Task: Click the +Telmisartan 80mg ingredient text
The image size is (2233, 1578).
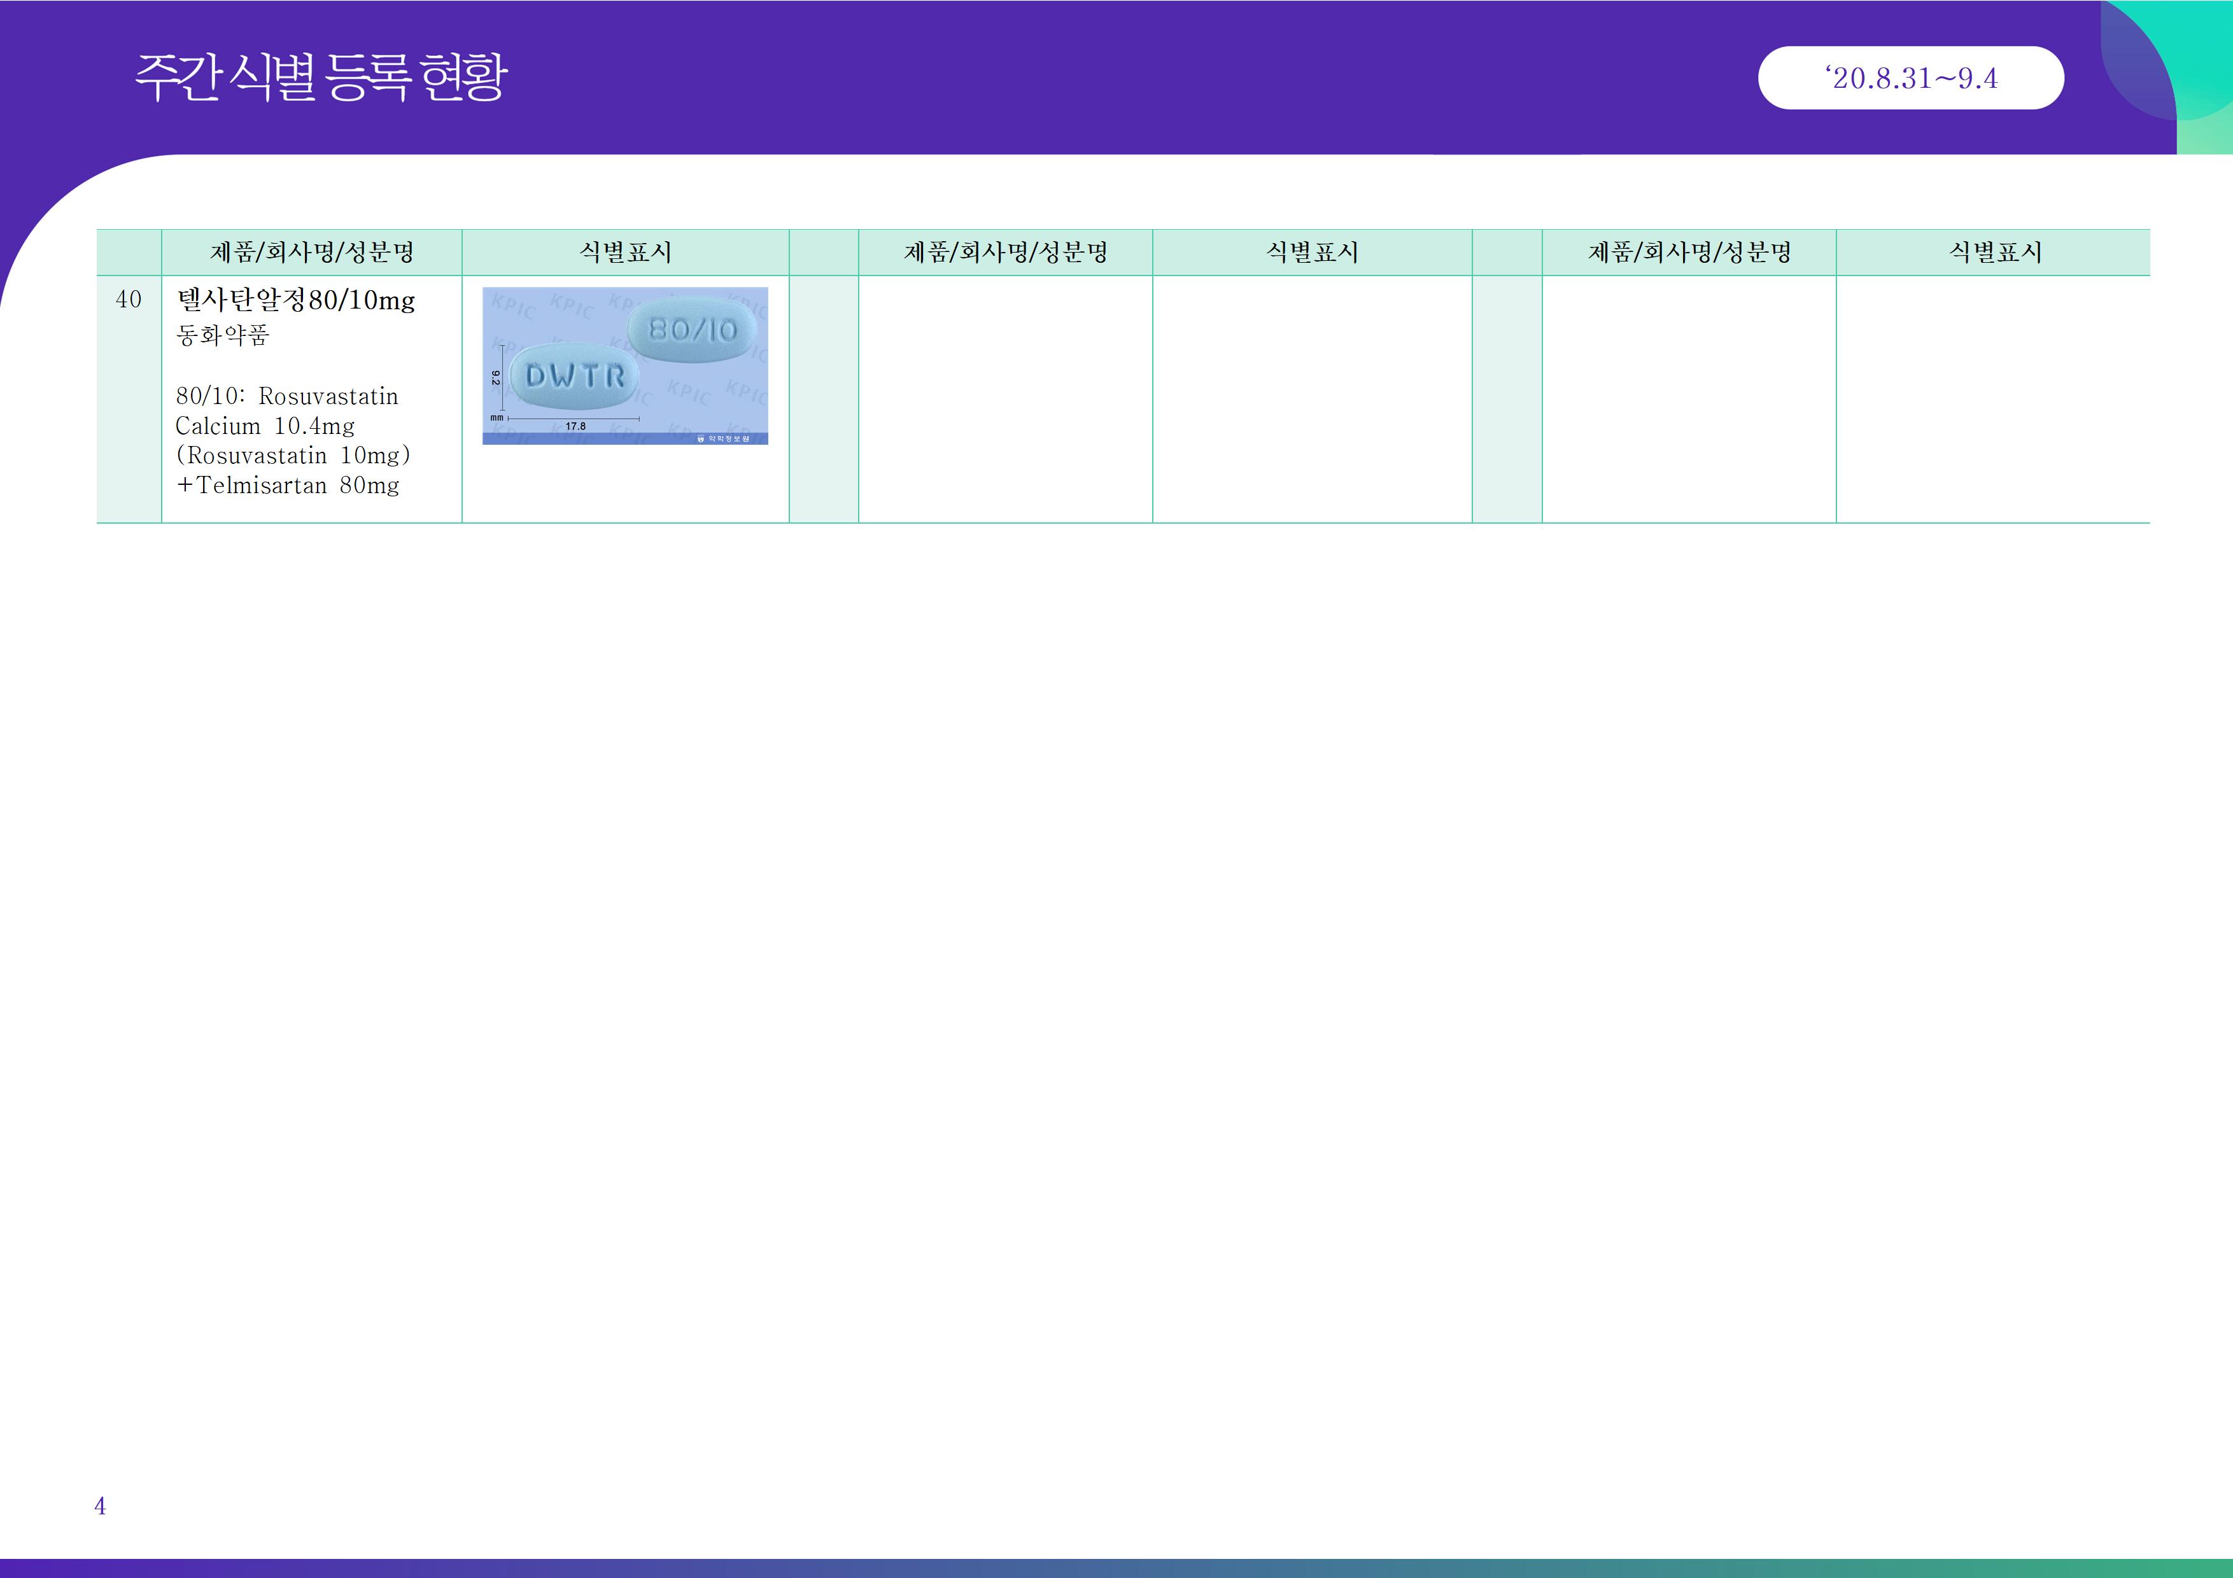Action: point(288,485)
